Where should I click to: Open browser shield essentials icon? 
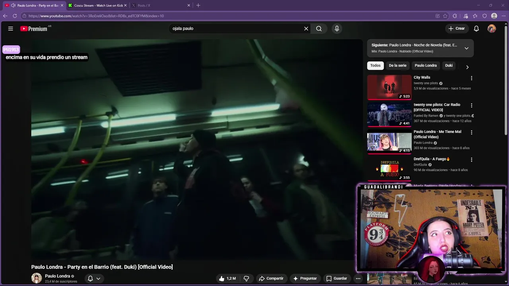click(x=485, y=16)
